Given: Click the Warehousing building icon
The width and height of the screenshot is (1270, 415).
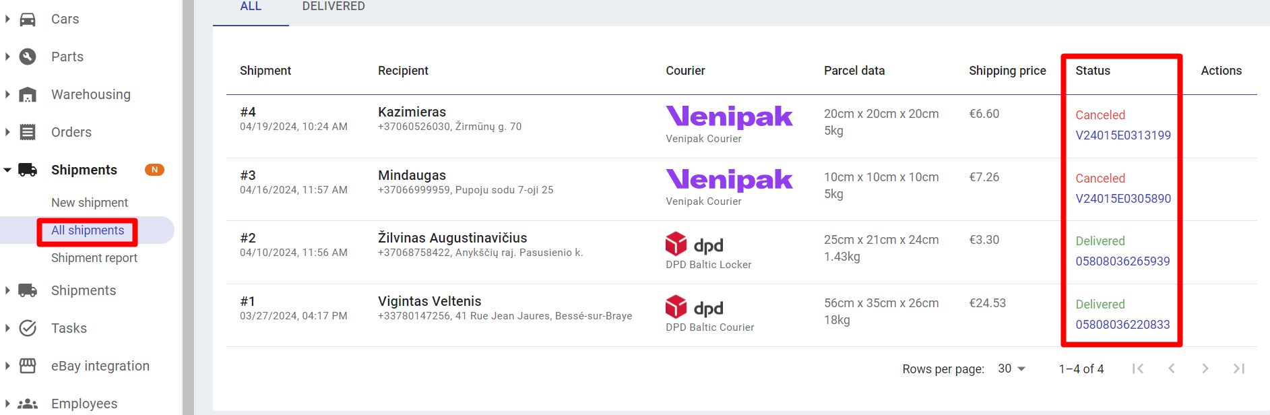Looking at the screenshot, I should click(28, 94).
